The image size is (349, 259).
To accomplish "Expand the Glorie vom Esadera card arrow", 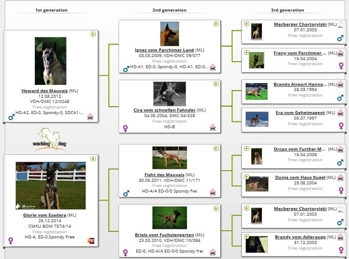I will (93, 158).
